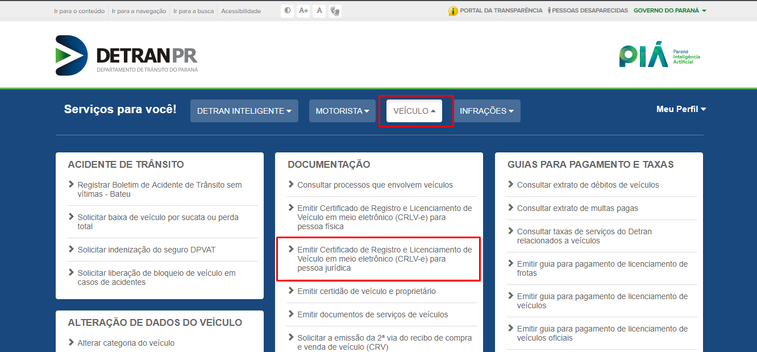Click Serviços para você! title

click(x=120, y=109)
